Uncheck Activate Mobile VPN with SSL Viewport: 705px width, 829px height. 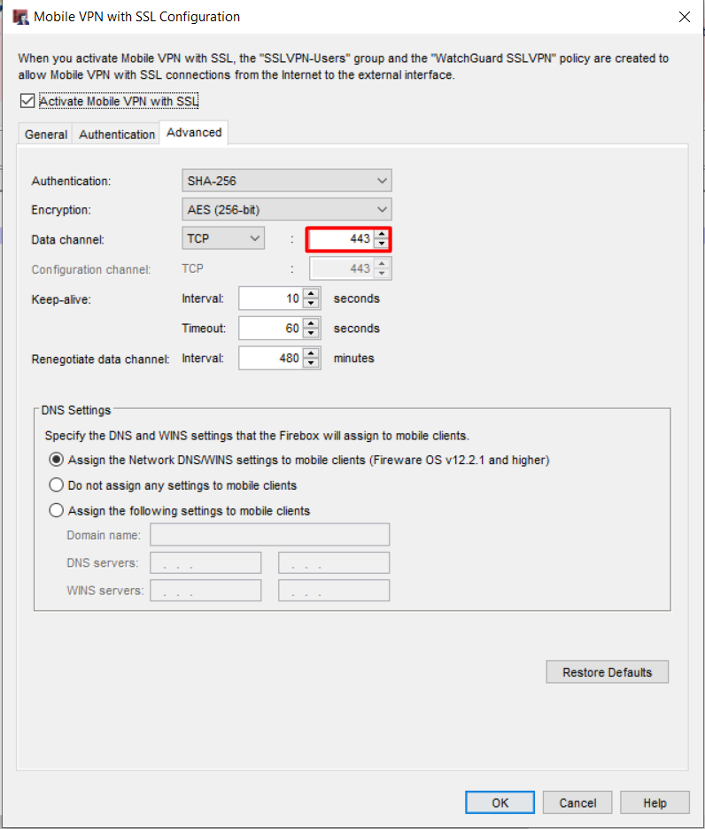pos(27,100)
